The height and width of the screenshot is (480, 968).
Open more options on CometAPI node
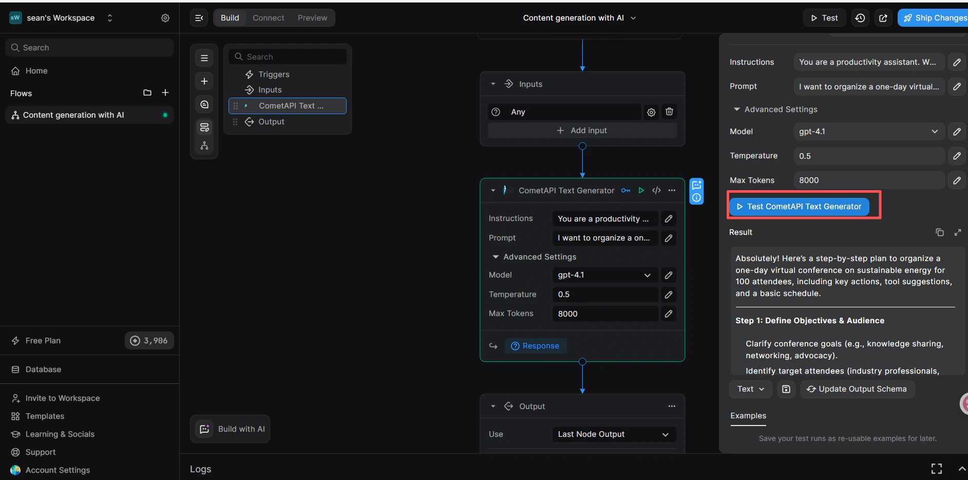pyautogui.click(x=672, y=190)
